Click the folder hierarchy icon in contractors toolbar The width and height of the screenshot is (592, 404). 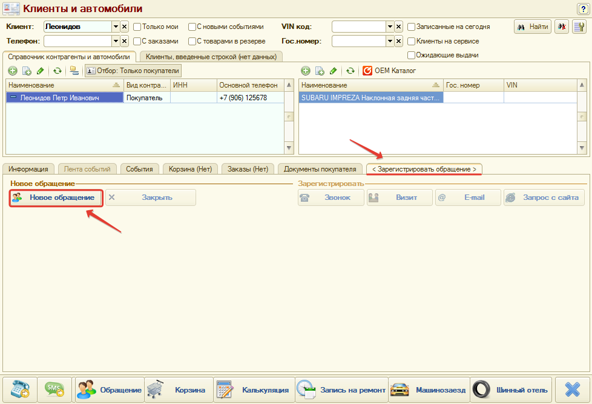[x=74, y=71]
